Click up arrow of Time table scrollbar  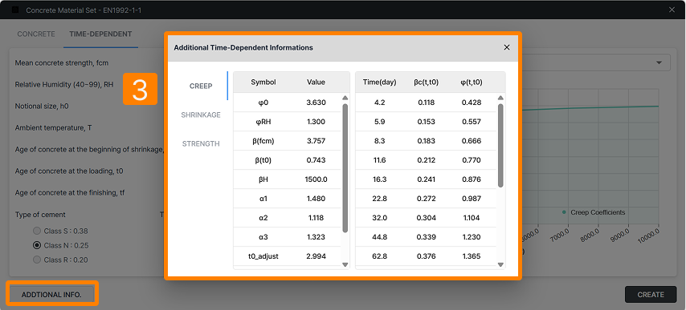[x=500, y=98]
